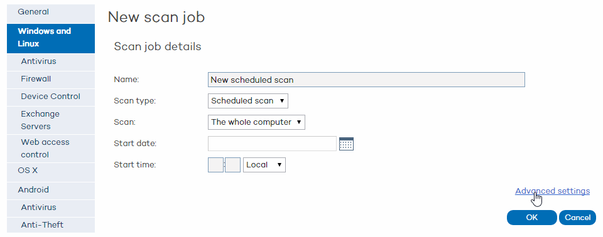The width and height of the screenshot is (603, 237).
Task: Click the Advanced settings link
Action: [x=552, y=191]
